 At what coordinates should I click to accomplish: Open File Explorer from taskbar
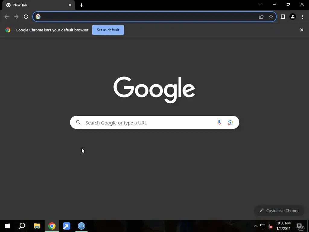coord(37,226)
